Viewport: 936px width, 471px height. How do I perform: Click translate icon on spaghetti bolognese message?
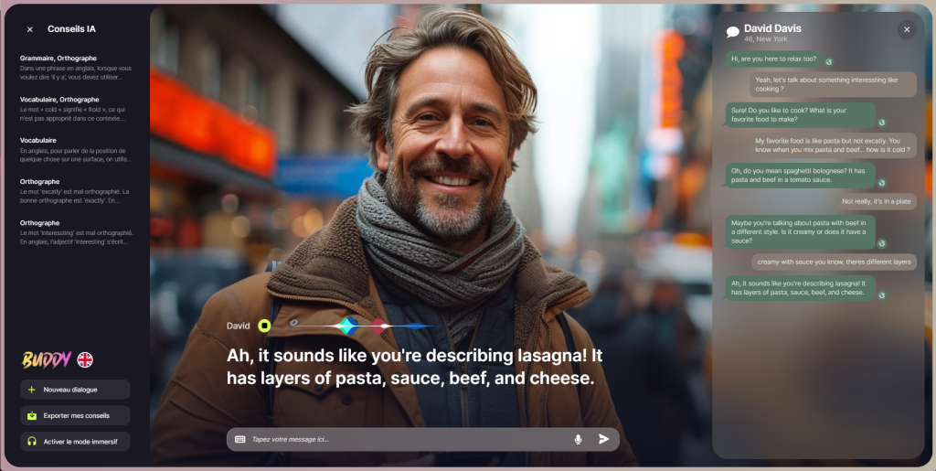click(x=881, y=183)
